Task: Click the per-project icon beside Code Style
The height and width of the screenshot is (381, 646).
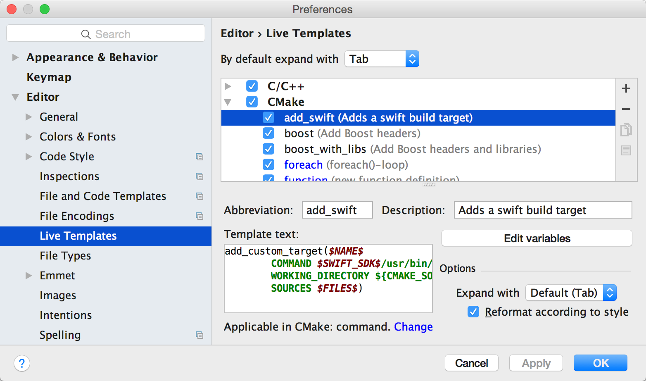Action: pos(199,157)
